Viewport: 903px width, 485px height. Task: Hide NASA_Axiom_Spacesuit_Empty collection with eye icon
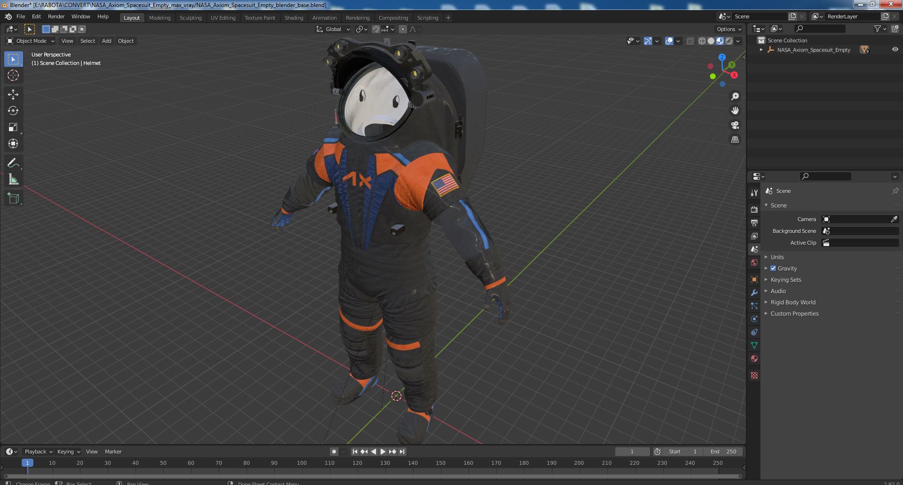click(895, 49)
